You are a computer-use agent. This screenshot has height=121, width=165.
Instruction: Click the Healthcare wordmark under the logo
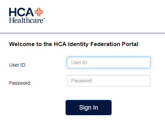[x=26, y=20]
